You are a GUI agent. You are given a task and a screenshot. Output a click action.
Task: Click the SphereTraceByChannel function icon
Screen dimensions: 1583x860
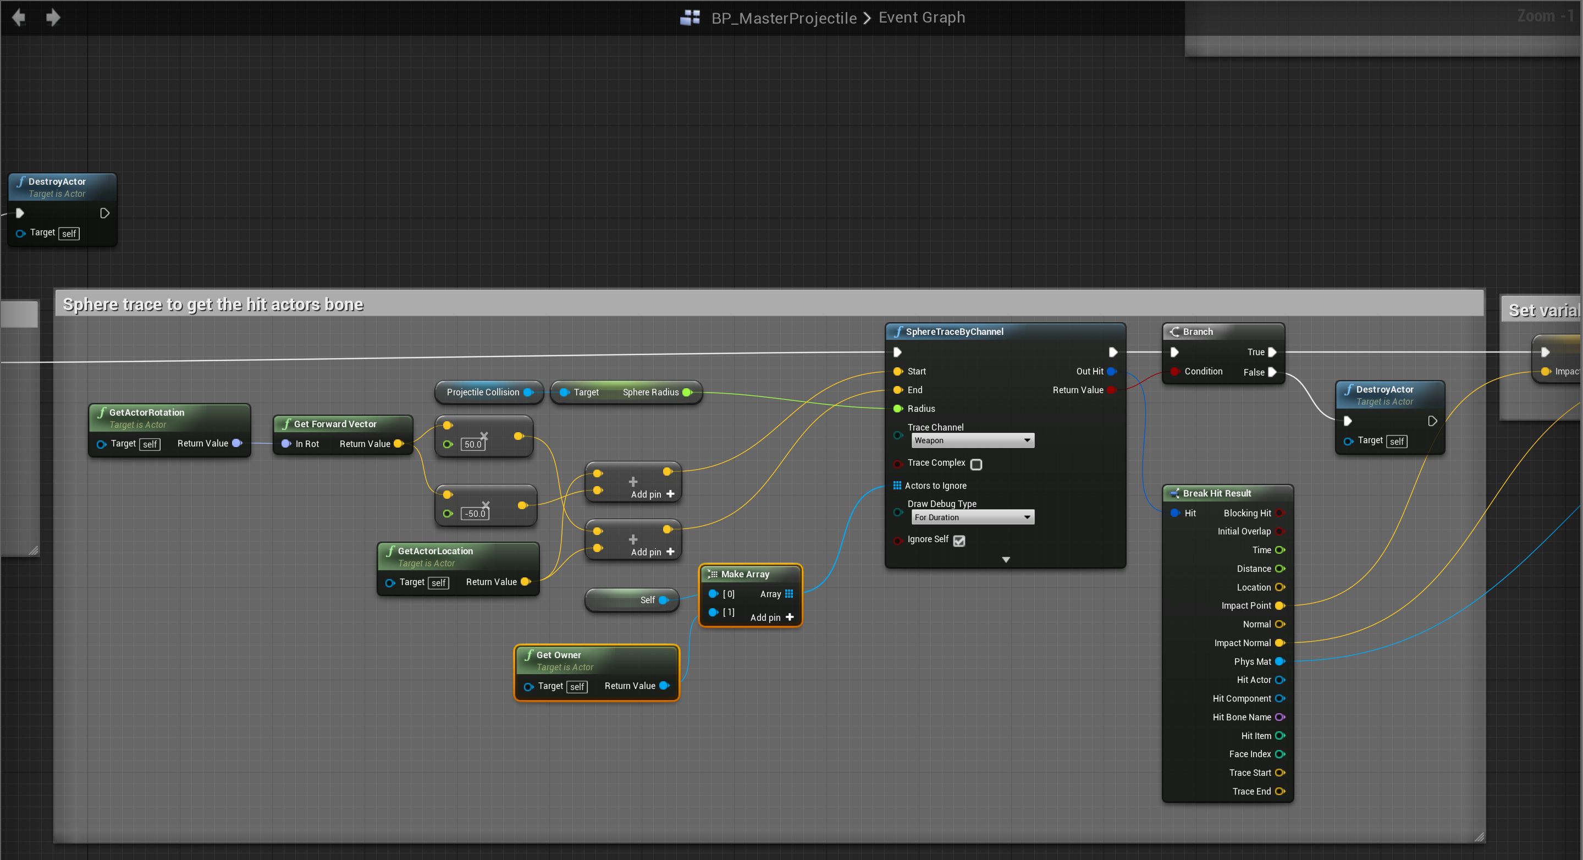(898, 332)
